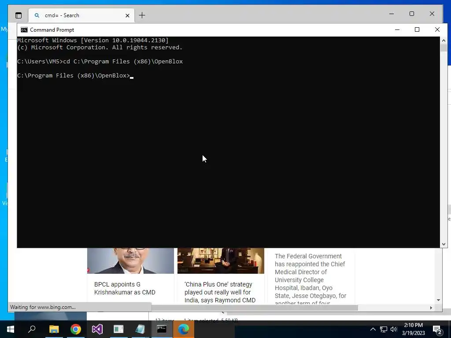Select the 'cmd= - Search' browser tab
This screenshot has height=338, width=451.
pos(81,15)
